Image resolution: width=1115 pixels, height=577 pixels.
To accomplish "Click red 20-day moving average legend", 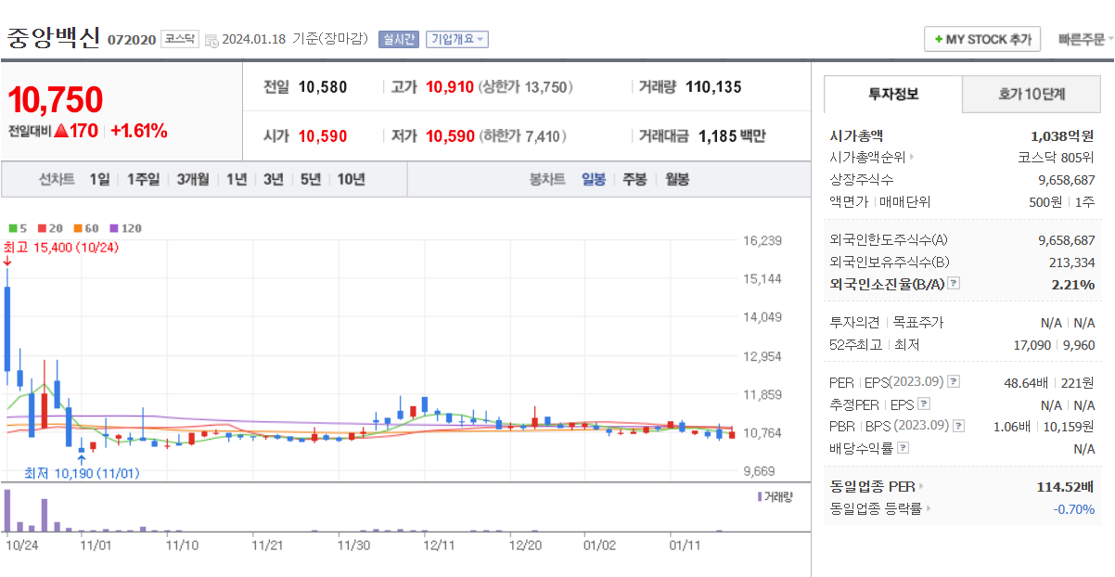I will (50, 227).
